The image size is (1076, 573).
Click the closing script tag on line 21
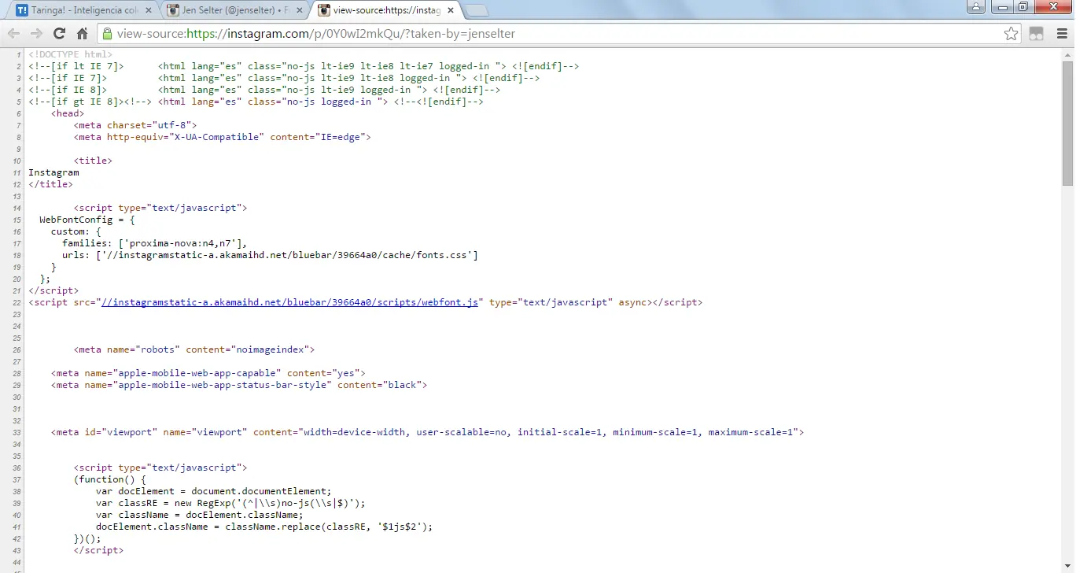tap(53, 290)
